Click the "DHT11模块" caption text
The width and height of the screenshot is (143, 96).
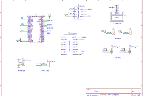46,71
